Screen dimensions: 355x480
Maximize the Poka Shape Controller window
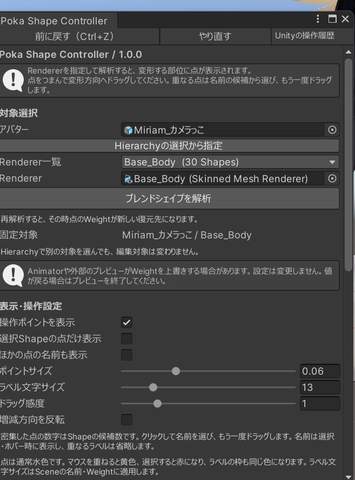(332, 19)
